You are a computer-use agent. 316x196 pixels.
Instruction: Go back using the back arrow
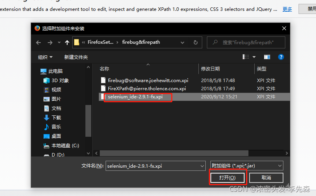click(x=38, y=43)
